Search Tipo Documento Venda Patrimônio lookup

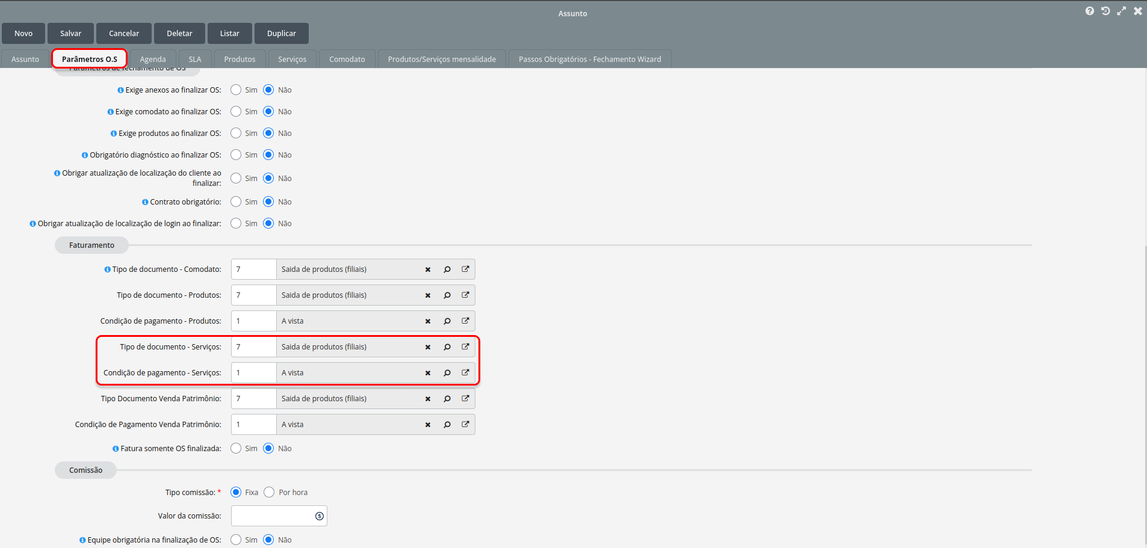pyautogui.click(x=447, y=399)
